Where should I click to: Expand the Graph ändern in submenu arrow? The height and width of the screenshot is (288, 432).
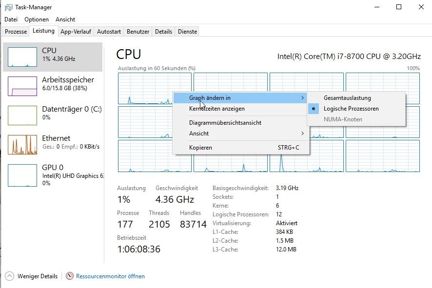302,98
